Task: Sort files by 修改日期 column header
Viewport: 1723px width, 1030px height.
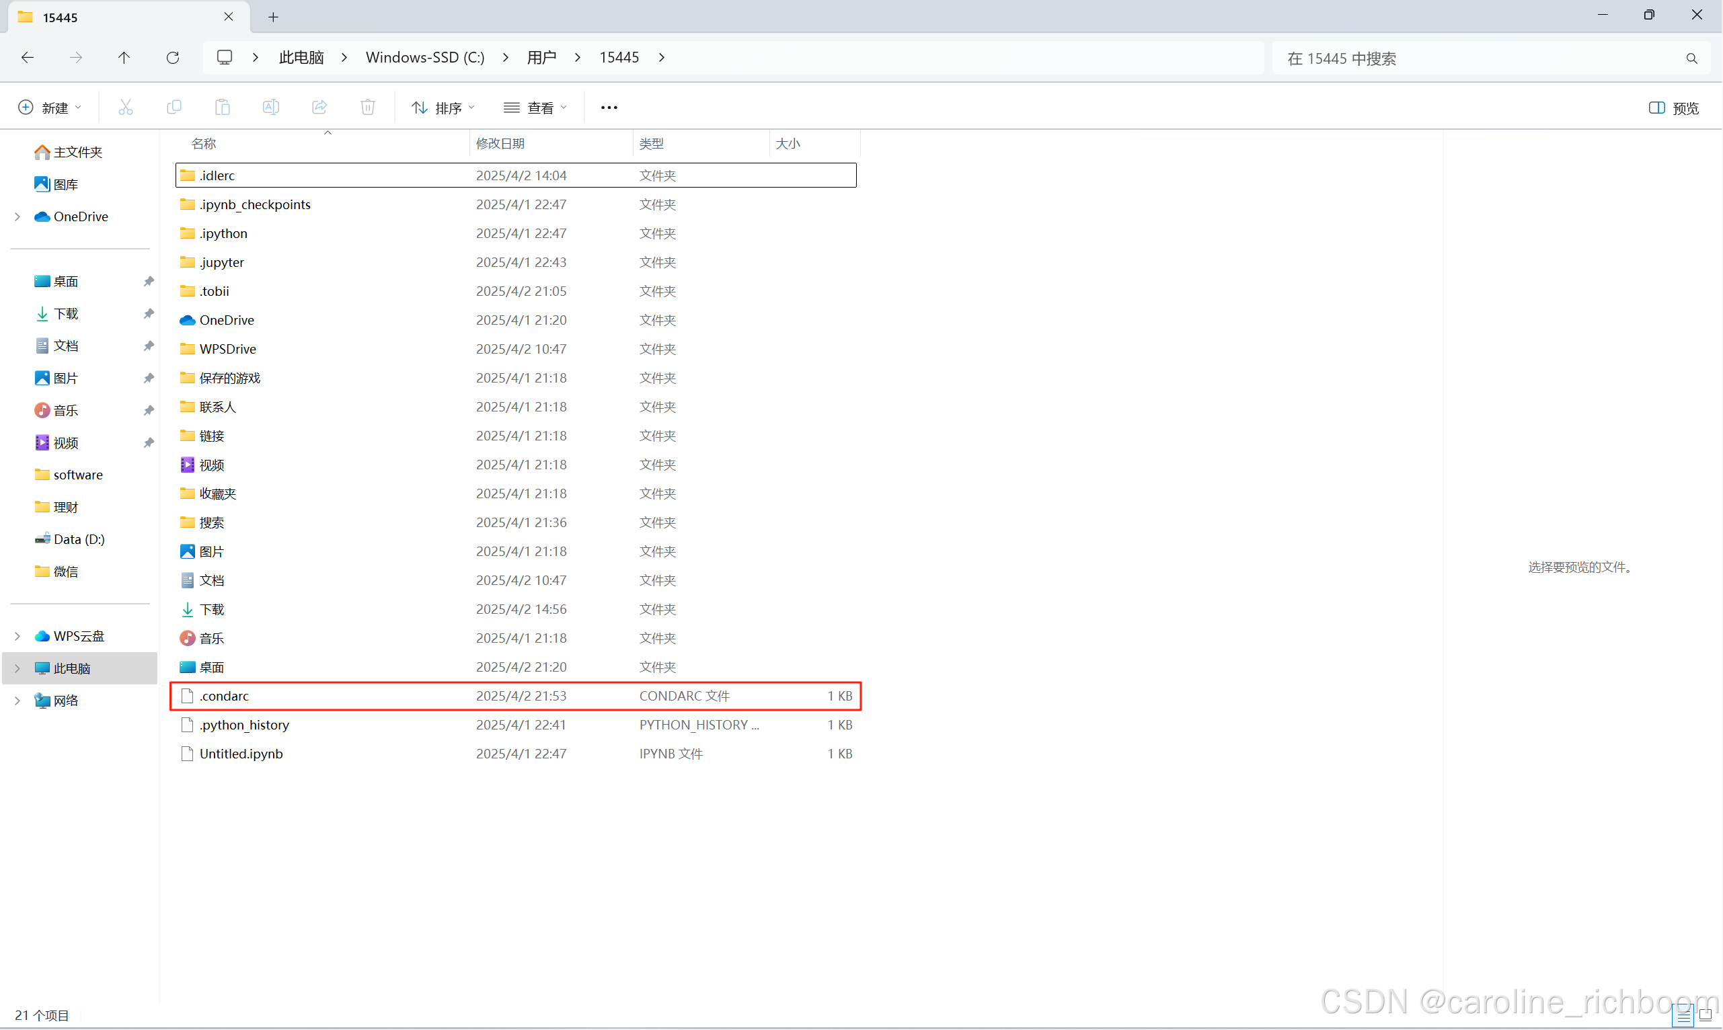Action: click(x=500, y=144)
